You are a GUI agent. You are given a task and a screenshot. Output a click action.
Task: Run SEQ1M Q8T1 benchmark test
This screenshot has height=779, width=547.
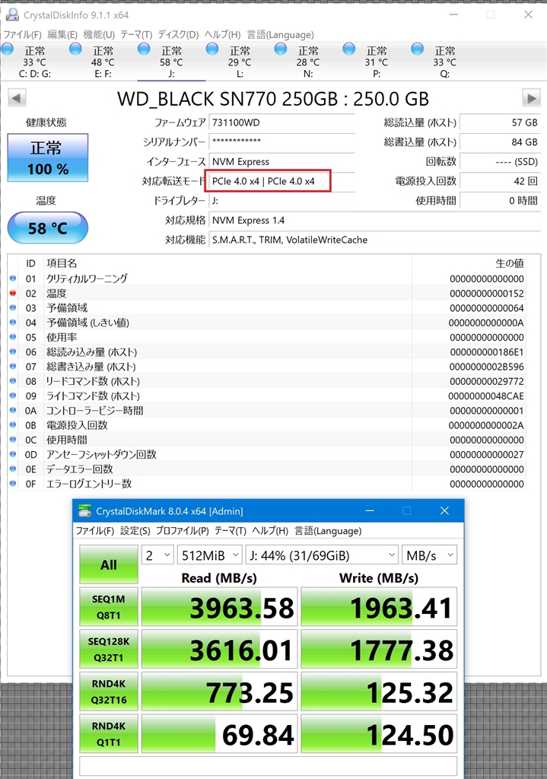[109, 606]
